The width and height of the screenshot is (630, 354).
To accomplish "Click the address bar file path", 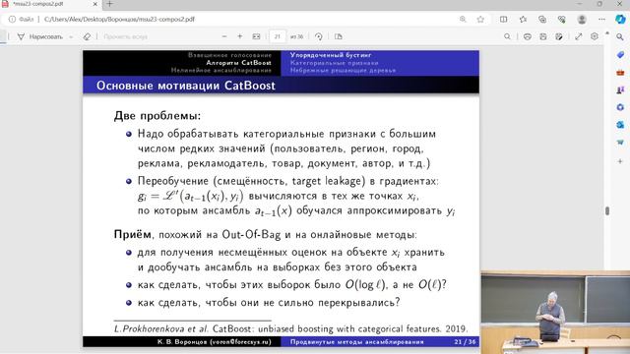I will pos(119,19).
